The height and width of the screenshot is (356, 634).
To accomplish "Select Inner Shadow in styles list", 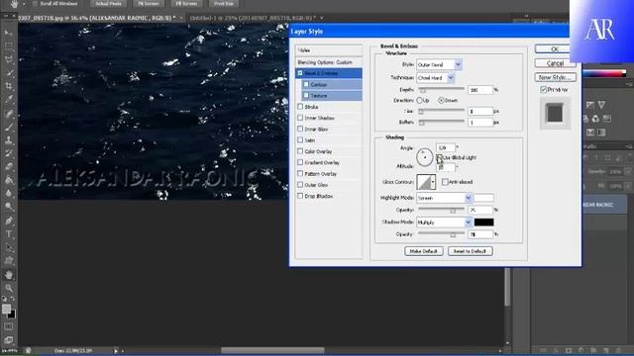I will pos(329,118).
